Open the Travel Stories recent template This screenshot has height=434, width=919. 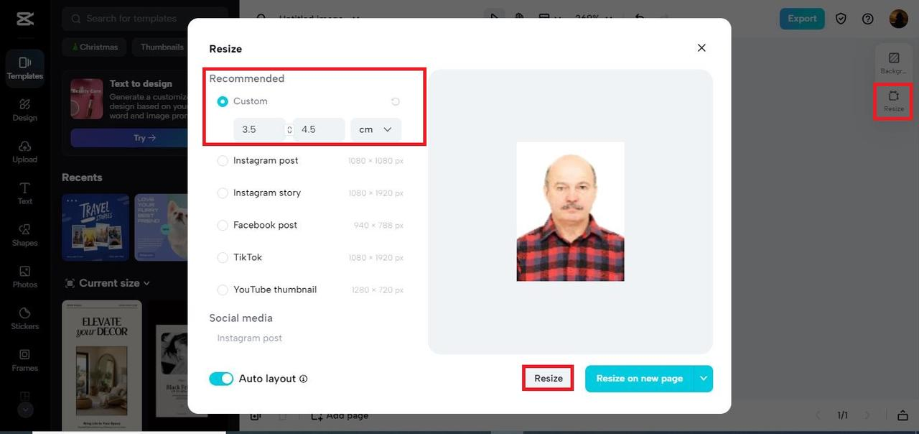[x=95, y=227]
